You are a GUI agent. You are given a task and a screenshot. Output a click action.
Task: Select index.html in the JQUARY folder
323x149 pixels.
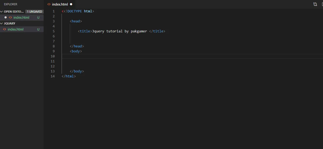(22, 29)
